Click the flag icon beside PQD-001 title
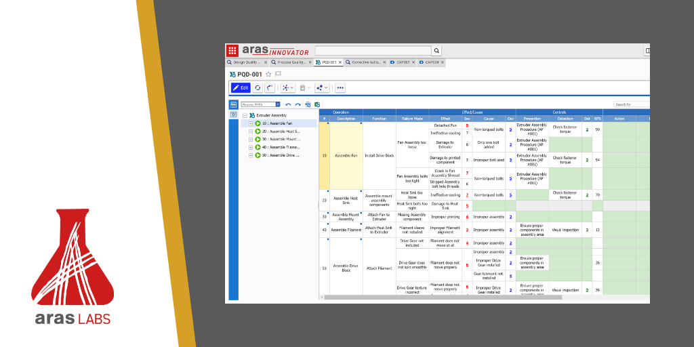This screenshot has width=694, height=347. pos(278,75)
